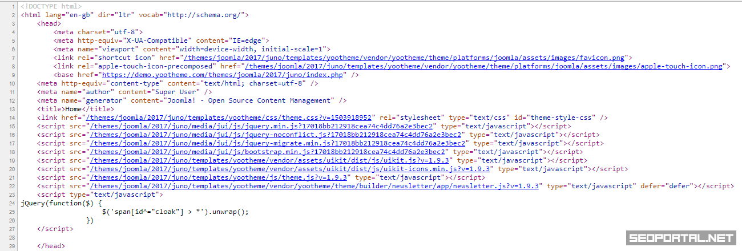The width and height of the screenshot is (742, 251).
Task: Click the Home text inside the title tag
Action: [74, 109]
